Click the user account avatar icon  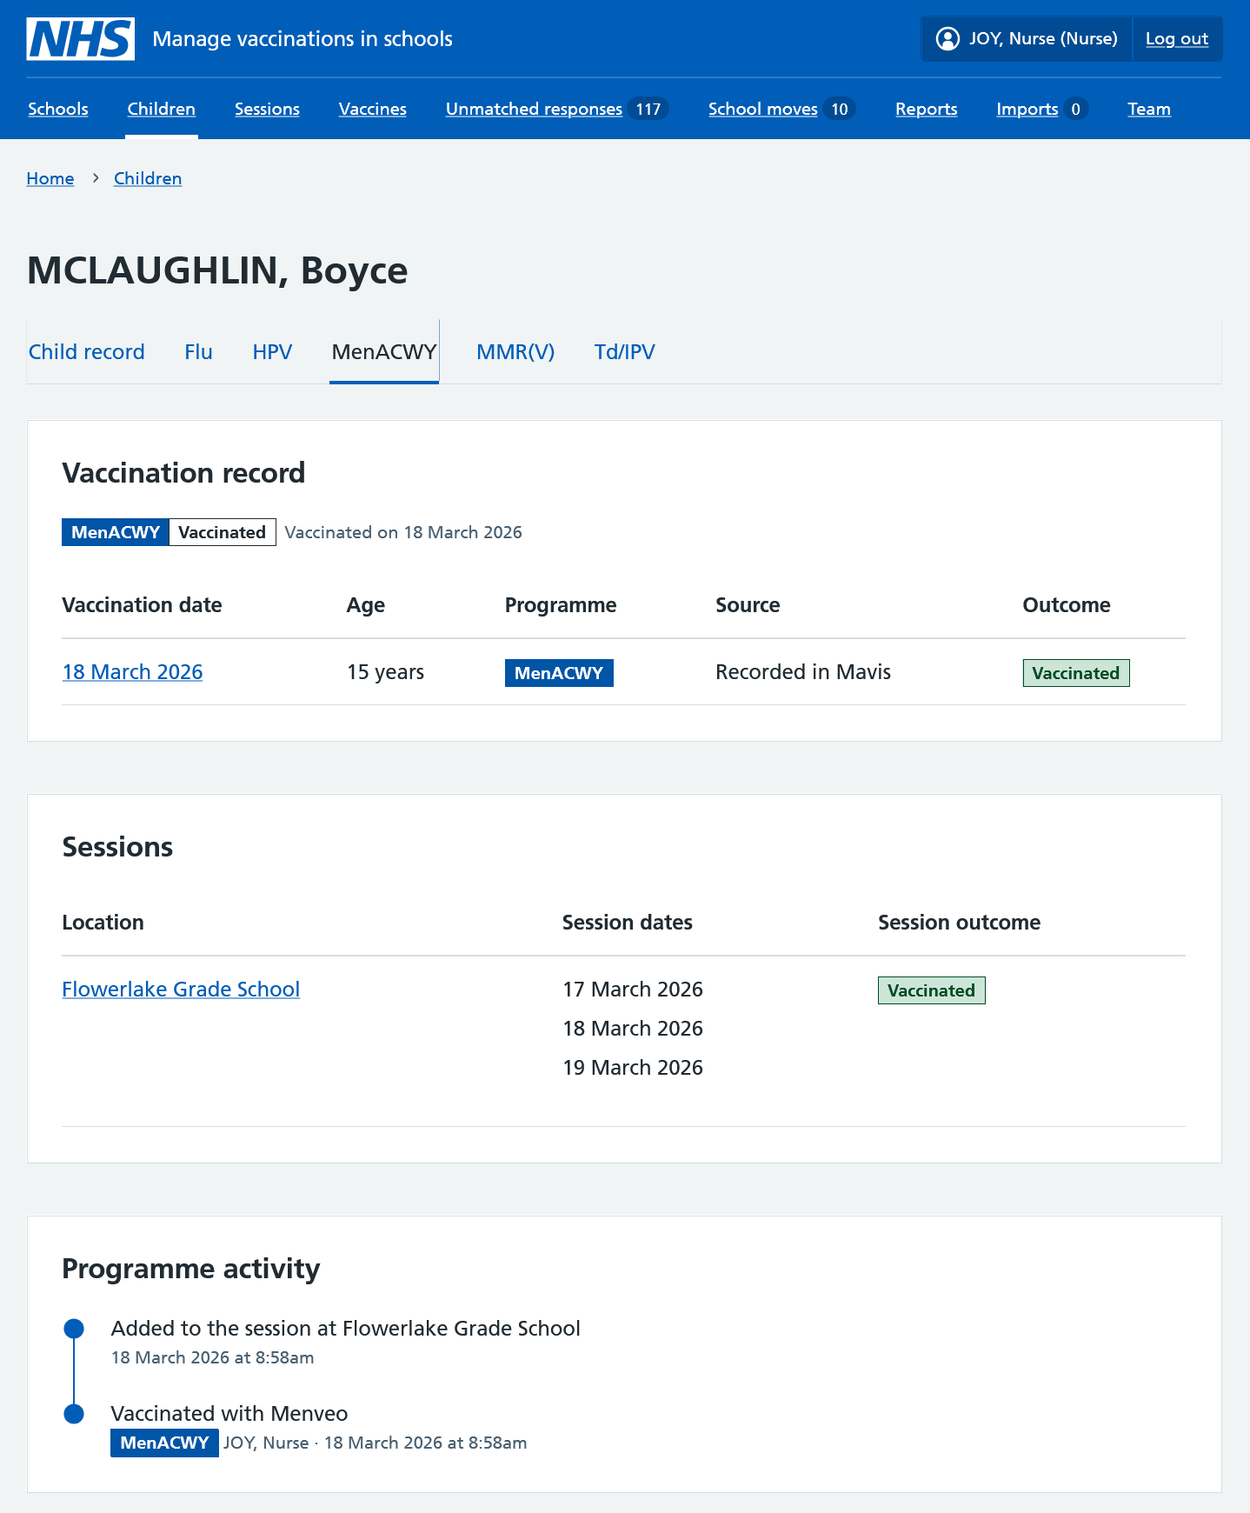click(x=947, y=39)
